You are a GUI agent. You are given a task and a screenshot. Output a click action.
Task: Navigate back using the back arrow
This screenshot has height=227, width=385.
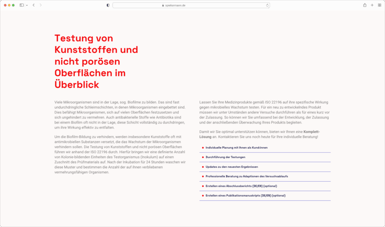(x=33, y=5)
